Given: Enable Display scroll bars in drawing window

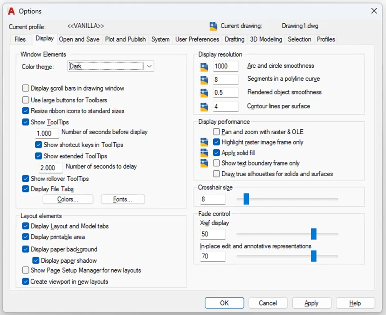Looking at the screenshot, I should (25, 88).
